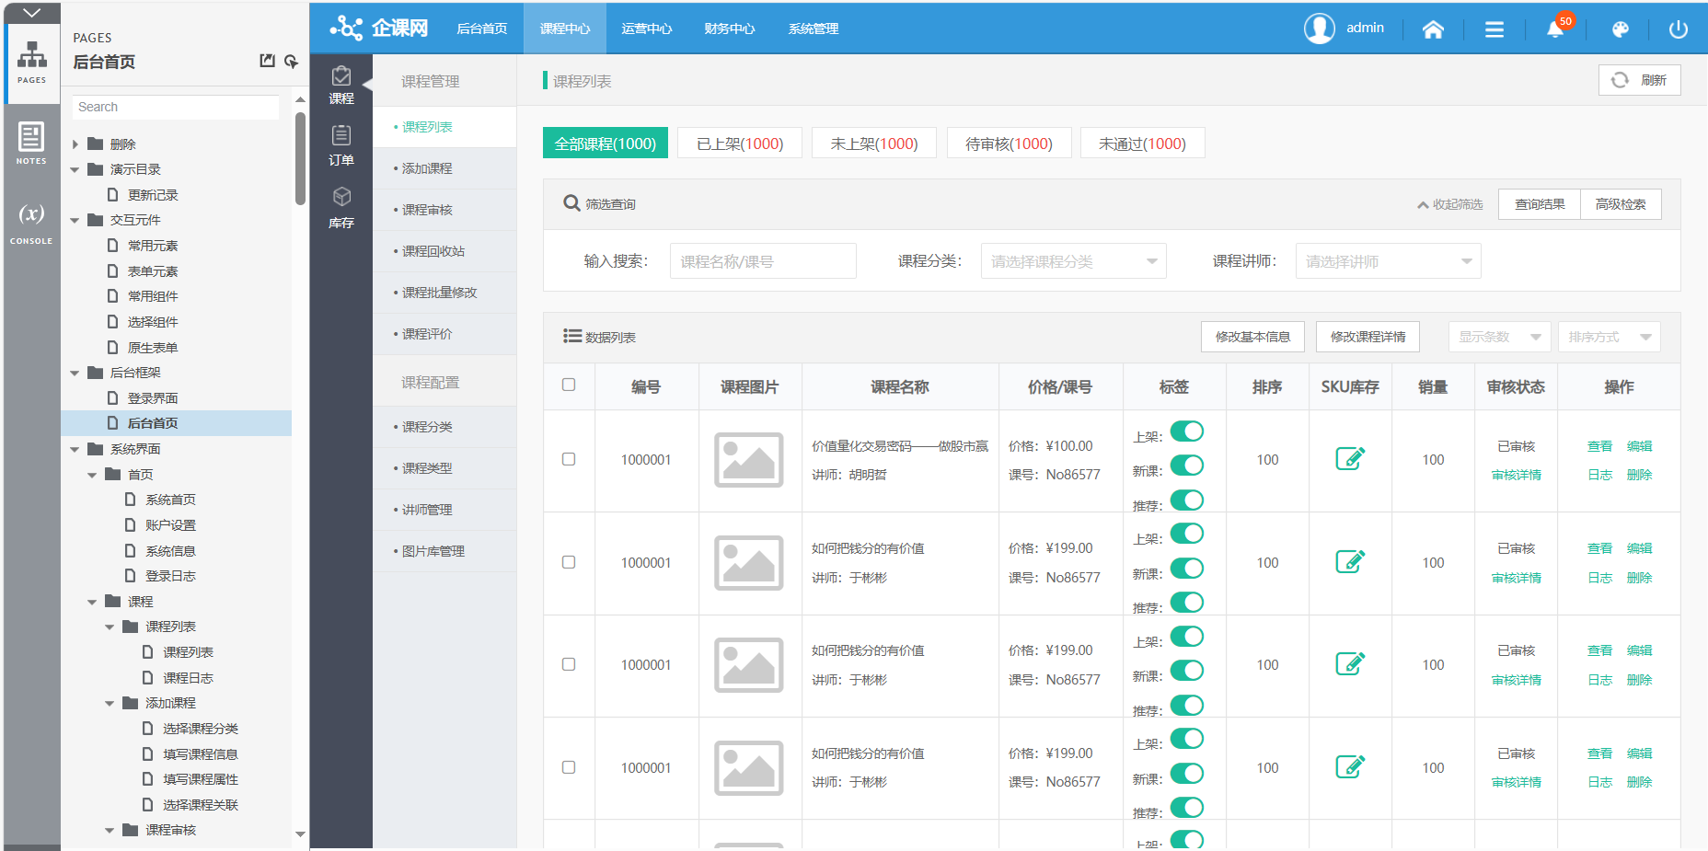Viewport: 1708px width, 851px height.
Task: Expand the 删除 folder in tree
Action: pyautogui.click(x=75, y=144)
